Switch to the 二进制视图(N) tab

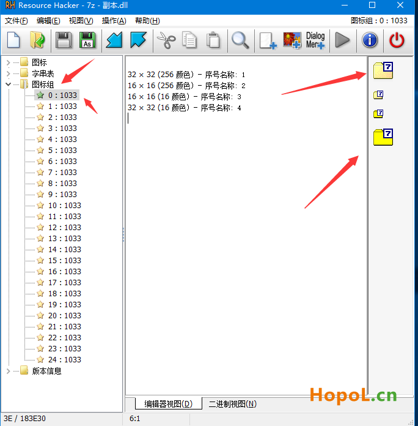click(x=232, y=404)
